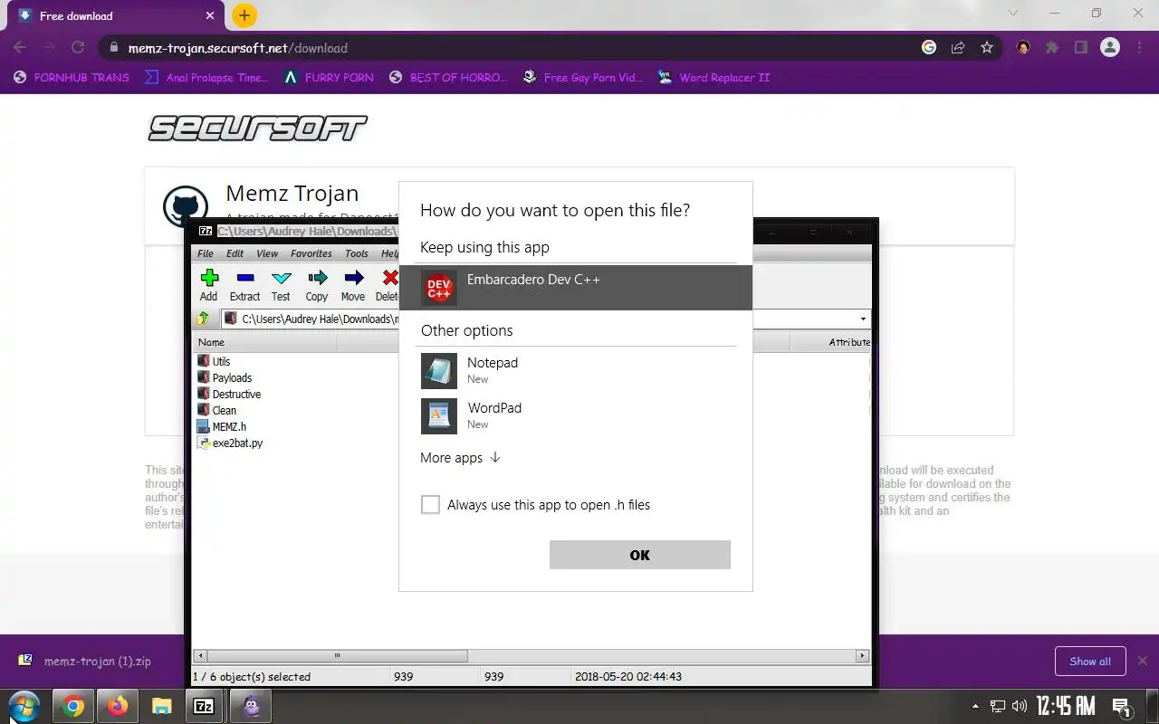Open the 7-Zip View menu
The image size is (1159, 724).
coord(267,253)
